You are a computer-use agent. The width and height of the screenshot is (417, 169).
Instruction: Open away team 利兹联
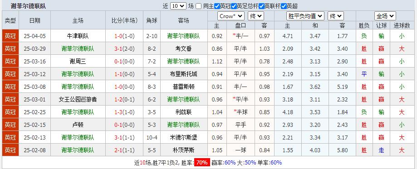(x=184, y=112)
